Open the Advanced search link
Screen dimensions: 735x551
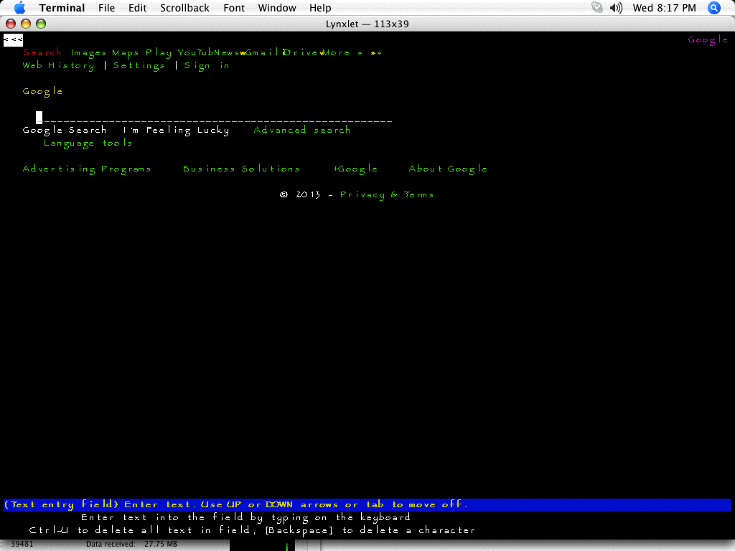pos(302,130)
